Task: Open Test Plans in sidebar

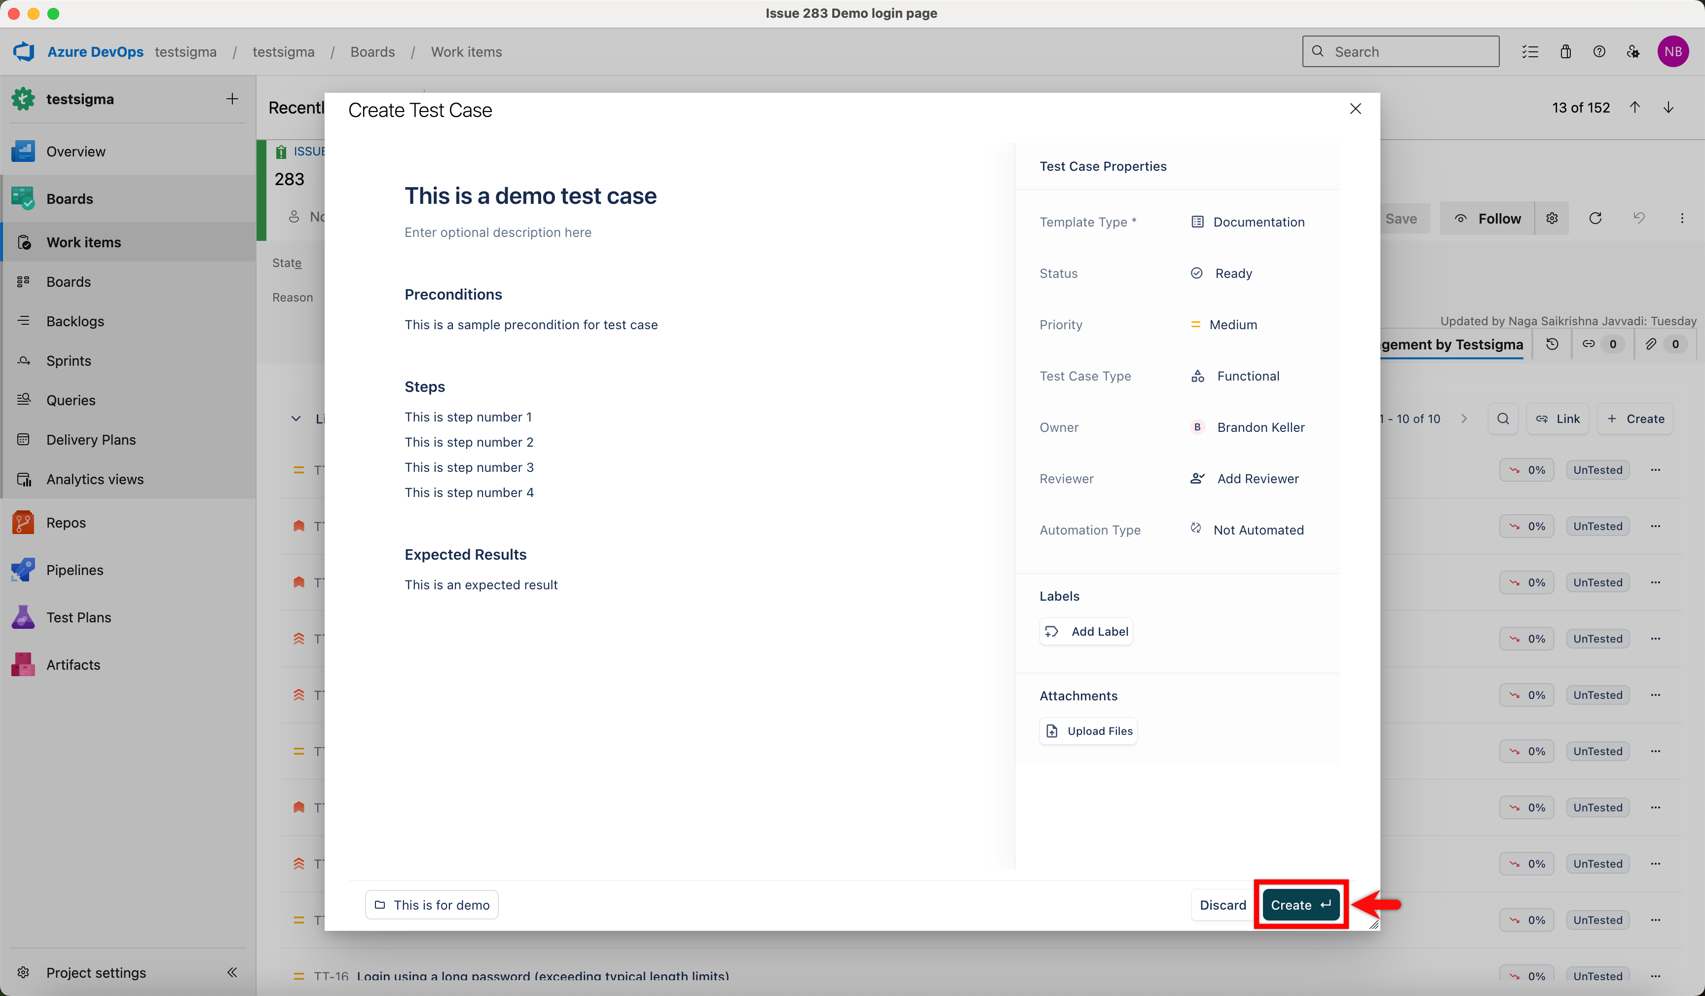Action: click(x=78, y=617)
